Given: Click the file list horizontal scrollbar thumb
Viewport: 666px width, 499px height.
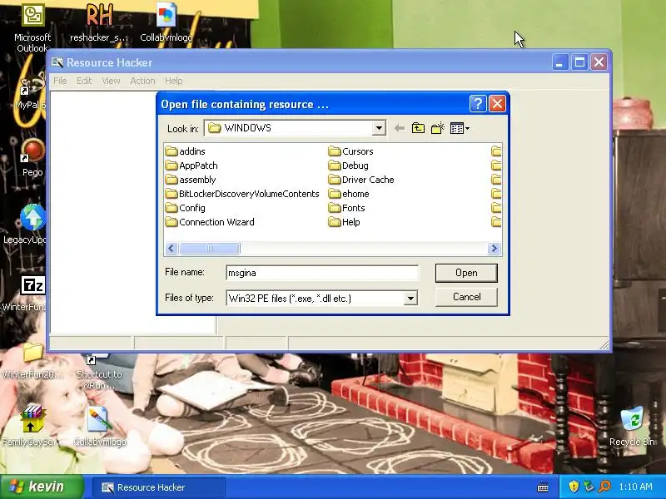Looking at the screenshot, I should click(x=210, y=248).
